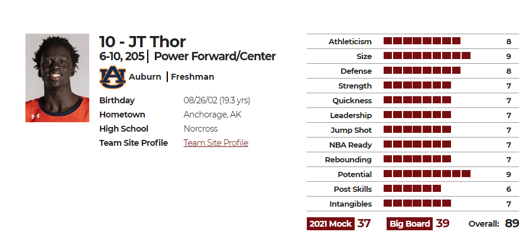Click the Big Board badge

point(410,224)
